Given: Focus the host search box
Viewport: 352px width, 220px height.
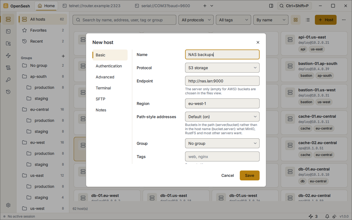Looking at the screenshot, I should click(124, 20).
